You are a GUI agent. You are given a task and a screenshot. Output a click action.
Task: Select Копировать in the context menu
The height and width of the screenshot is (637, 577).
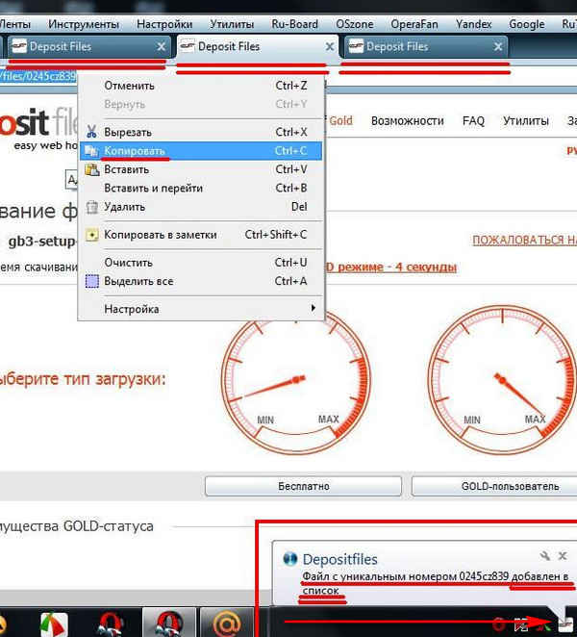click(135, 151)
